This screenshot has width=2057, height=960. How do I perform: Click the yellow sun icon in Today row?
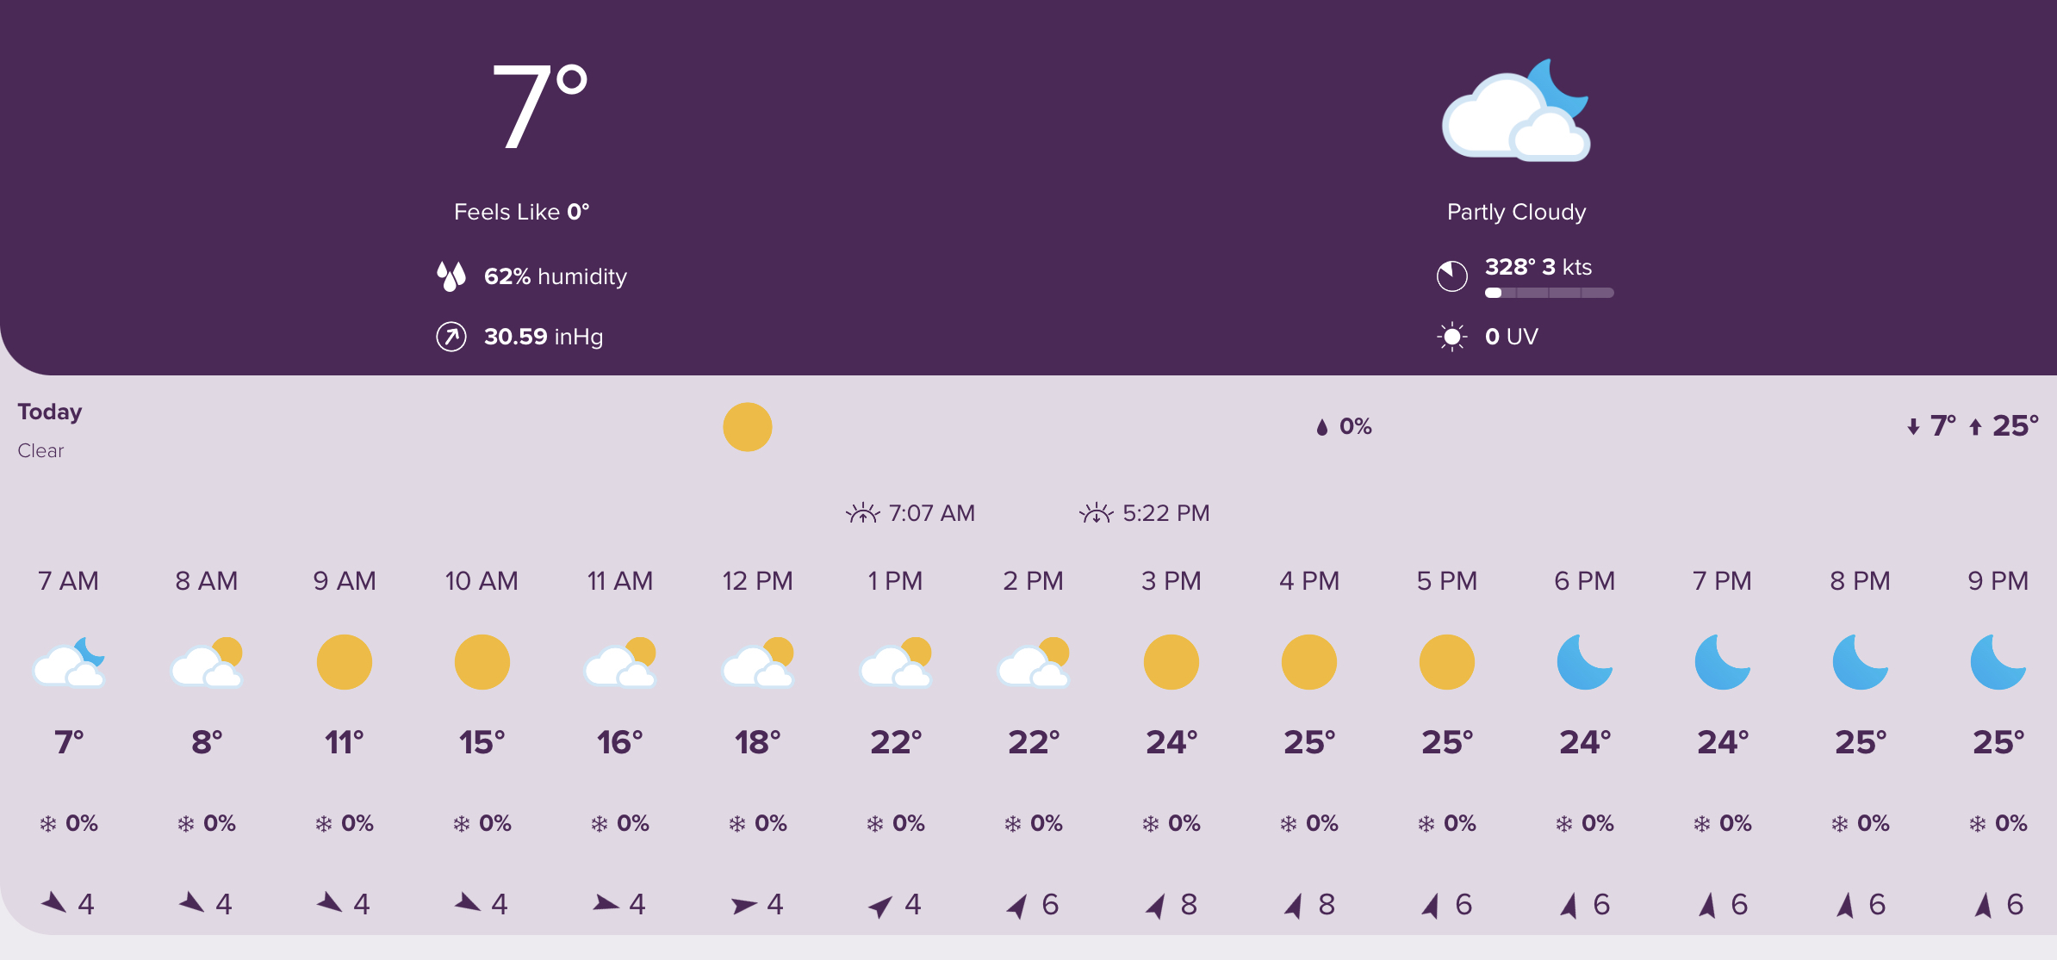747,427
